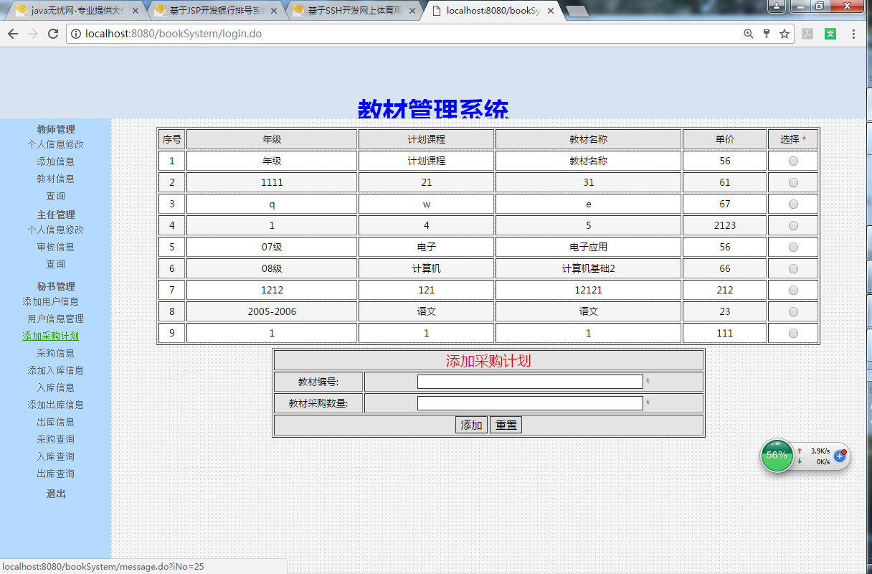This screenshot has height=574, width=872.
Task: Open 个人信息修改 under 主任管理
Action: pos(55,230)
